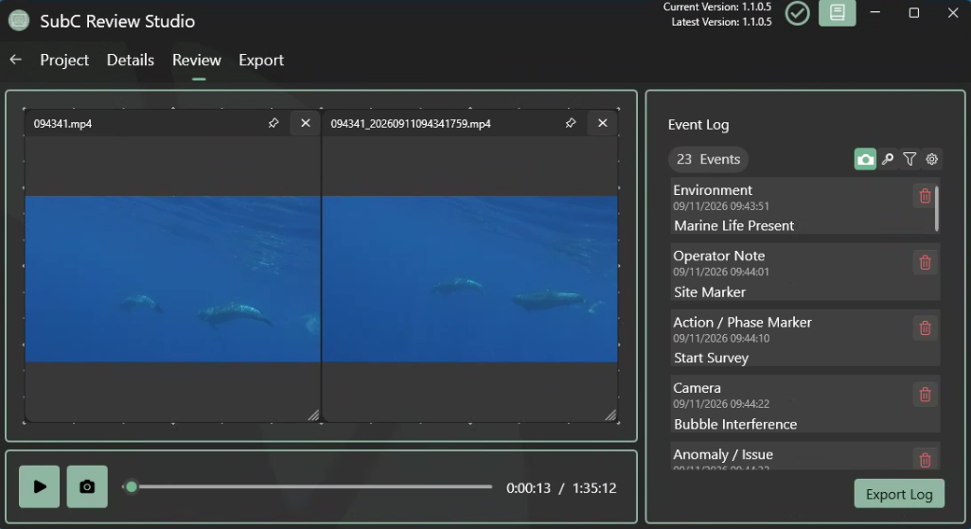The width and height of the screenshot is (971, 529).
Task: Delete the Environment event
Action: tap(926, 196)
